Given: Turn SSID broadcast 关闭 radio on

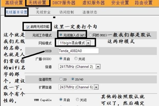Looking at the screenshot, I should tap(76, 58).
